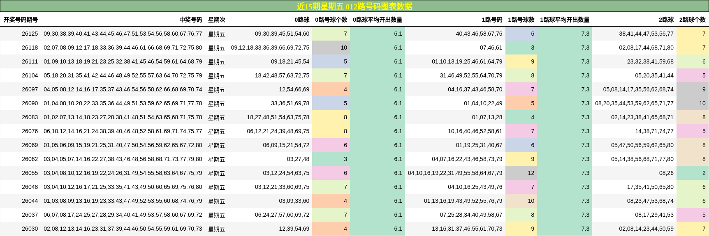Click the 0路球平均开出数量 column header
Viewport: 709px width, 236px height.
tap(378, 20)
